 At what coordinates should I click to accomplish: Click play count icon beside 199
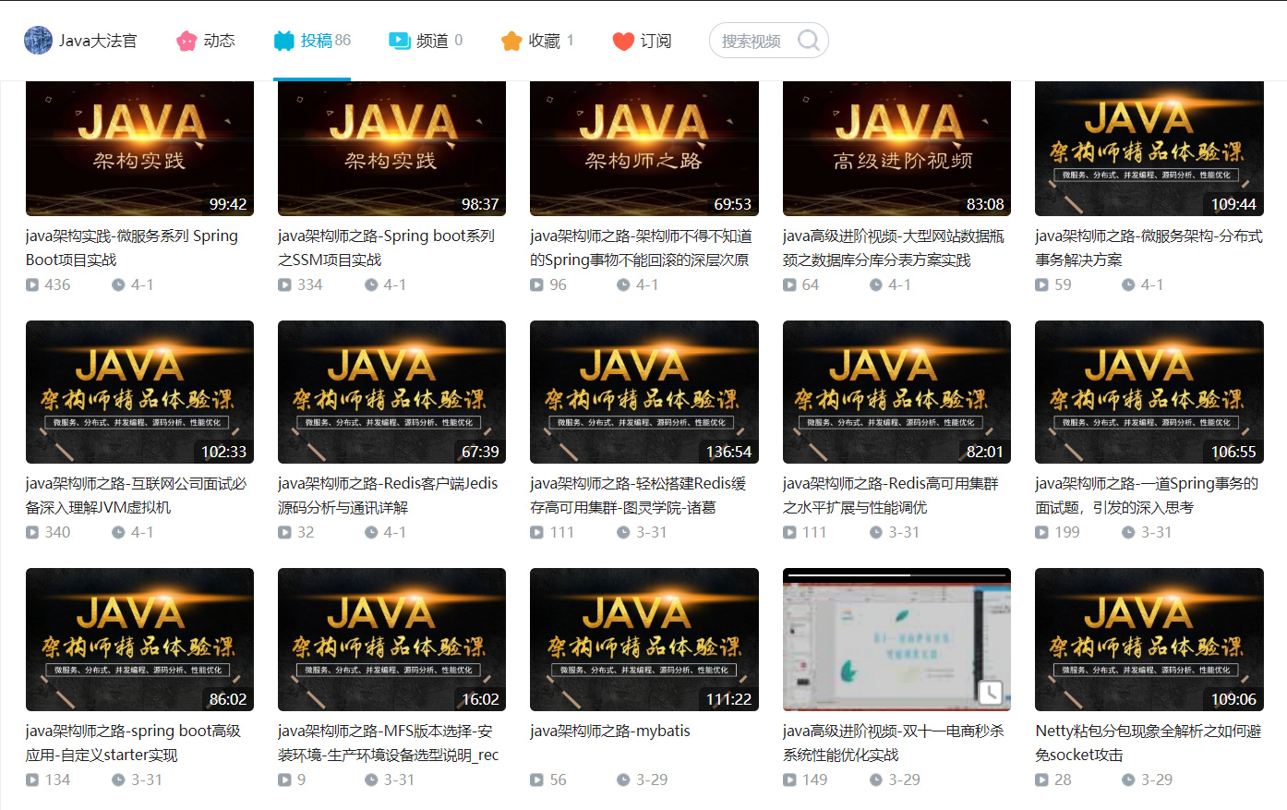pos(1041,532)
